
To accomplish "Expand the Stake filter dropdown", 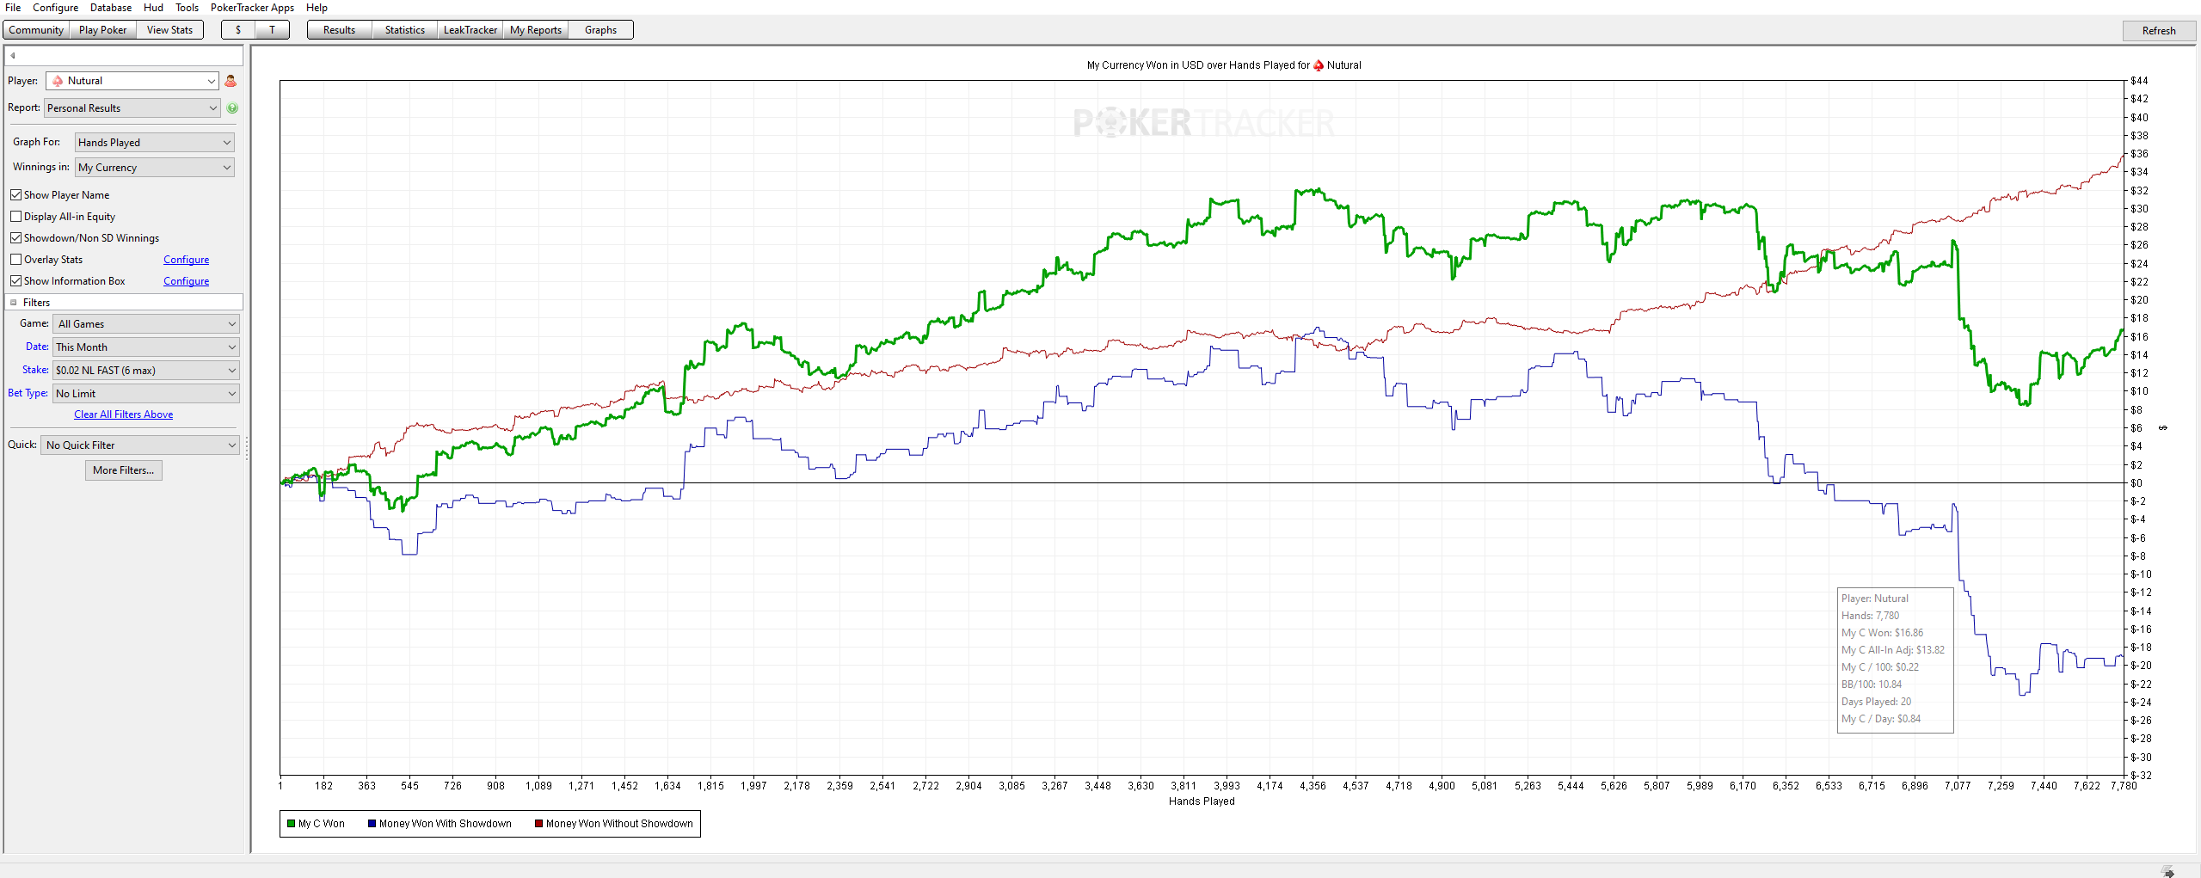I will [x=146, y=371].
